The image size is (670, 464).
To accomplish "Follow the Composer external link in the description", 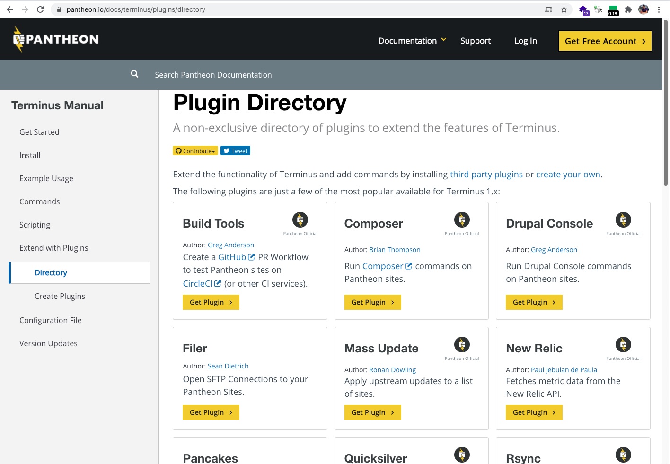I will (388, 266).
